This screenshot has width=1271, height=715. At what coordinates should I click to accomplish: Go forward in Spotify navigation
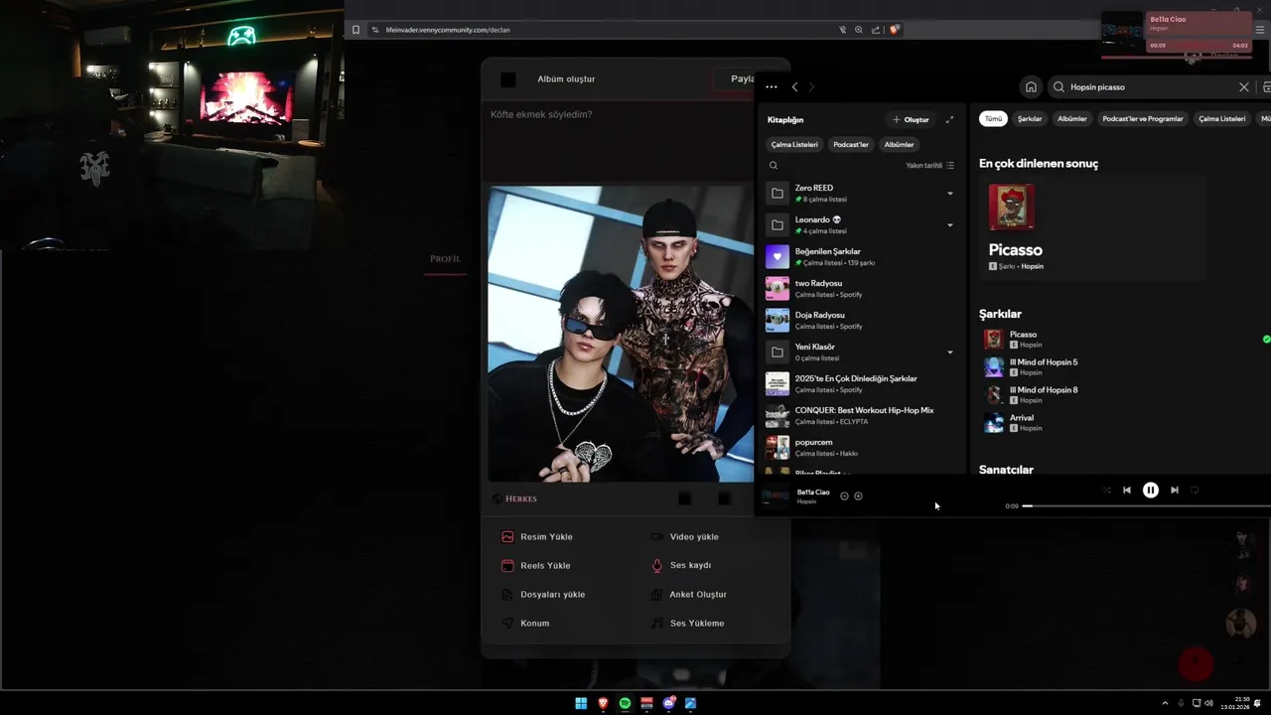[x=811, y=87]
